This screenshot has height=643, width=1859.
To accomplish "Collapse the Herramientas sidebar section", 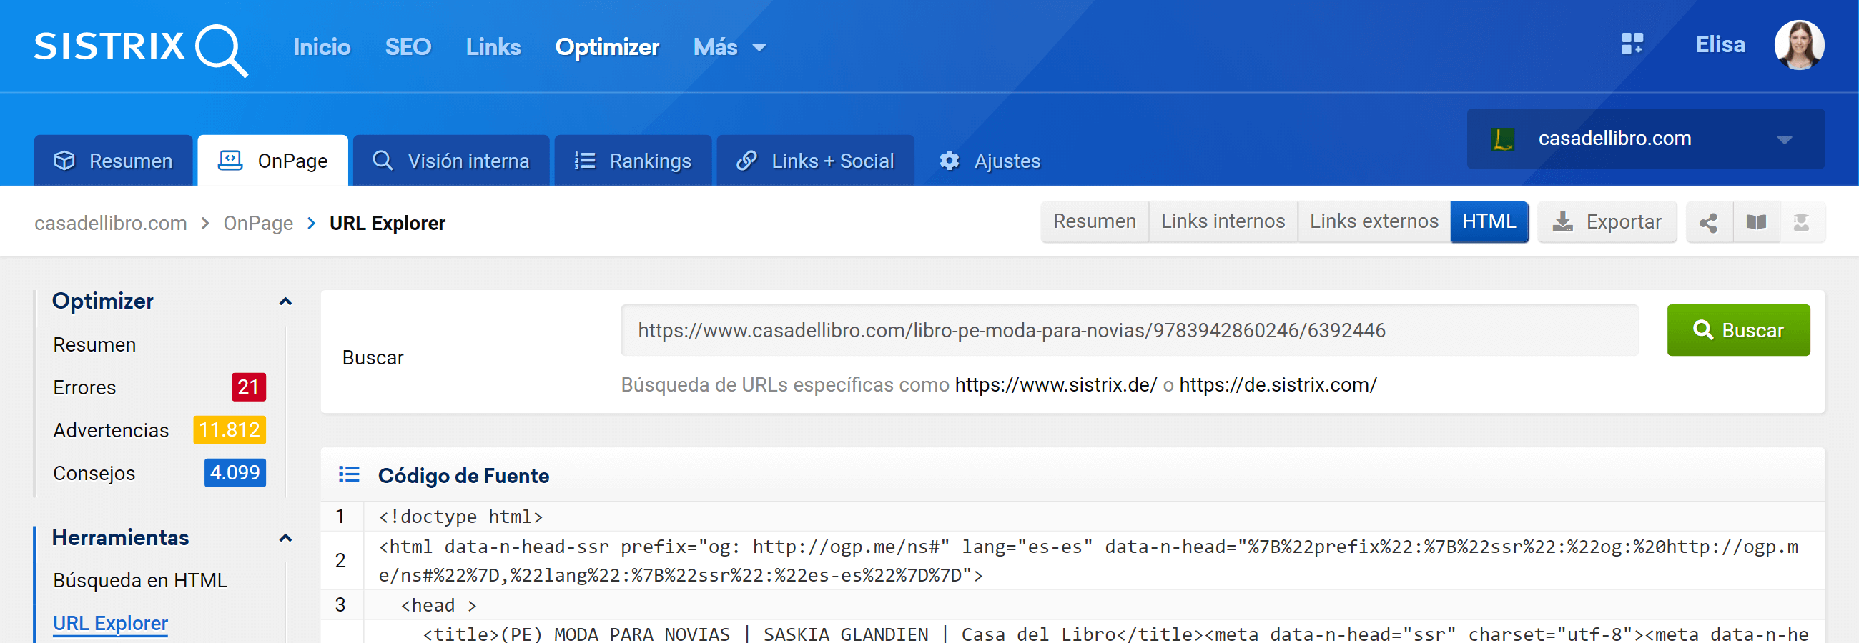I will (285, 539).
